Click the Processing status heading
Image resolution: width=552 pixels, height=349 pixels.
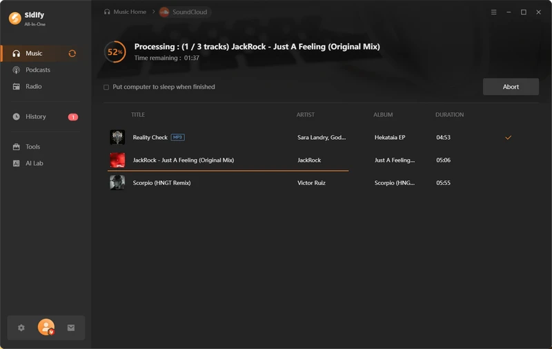coord(257,47)
